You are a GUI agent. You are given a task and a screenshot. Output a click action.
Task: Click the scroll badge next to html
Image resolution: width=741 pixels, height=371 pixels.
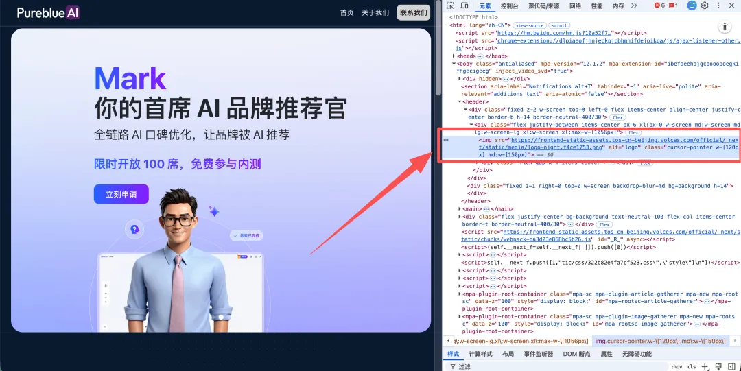559,25
